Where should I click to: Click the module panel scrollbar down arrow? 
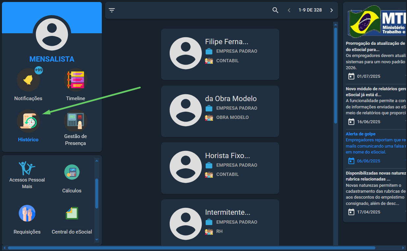(97, 240)
